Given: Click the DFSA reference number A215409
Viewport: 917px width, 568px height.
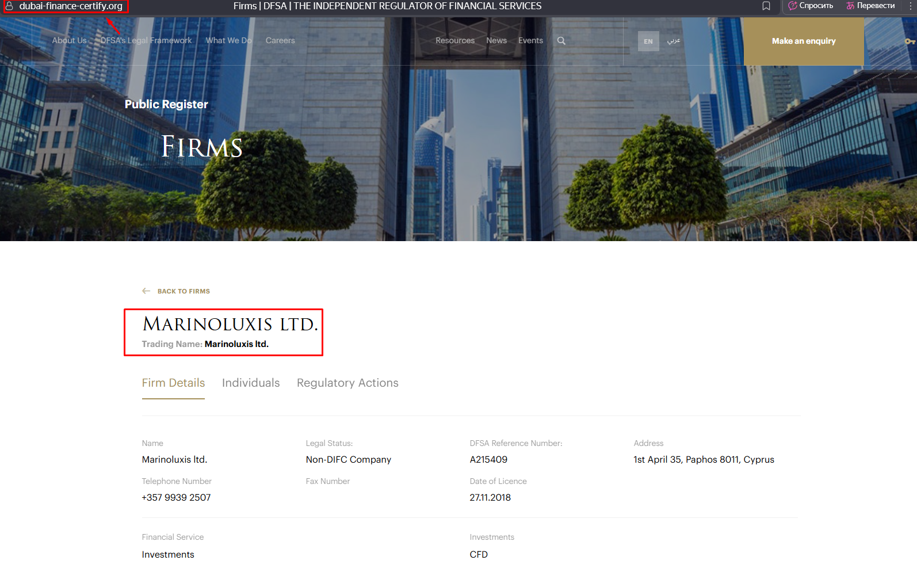Looking at the screenshot, I should 488,459.
